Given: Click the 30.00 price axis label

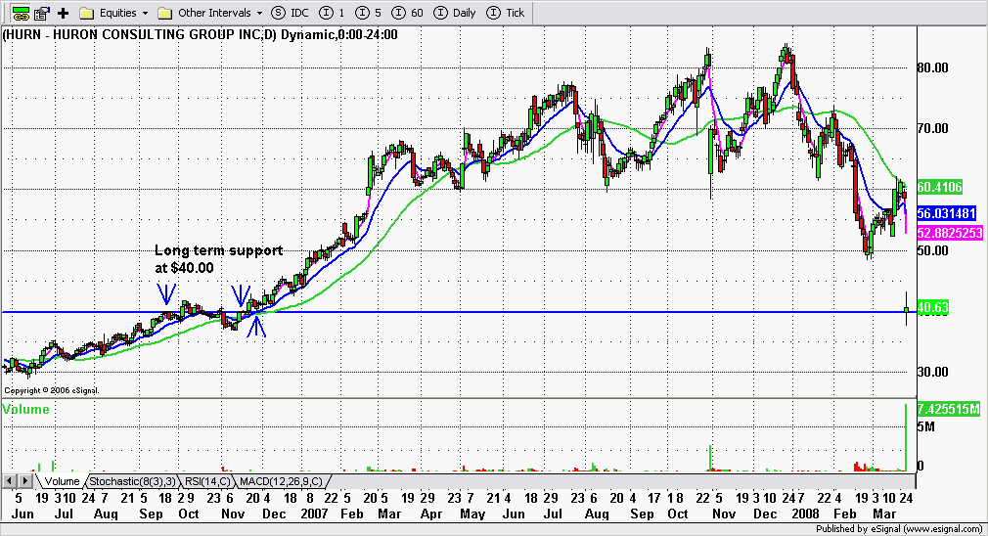Looking at the screenshot, I should coord(932,373).
